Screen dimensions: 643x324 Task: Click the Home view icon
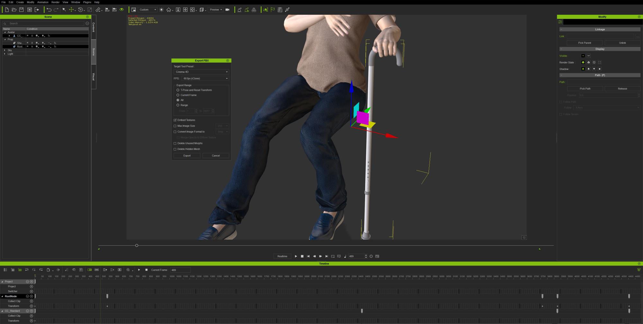[168, 10]
